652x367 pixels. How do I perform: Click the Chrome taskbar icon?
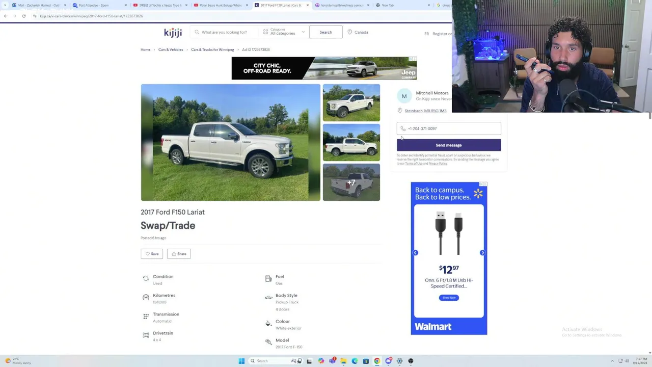[x=377, y=361]
